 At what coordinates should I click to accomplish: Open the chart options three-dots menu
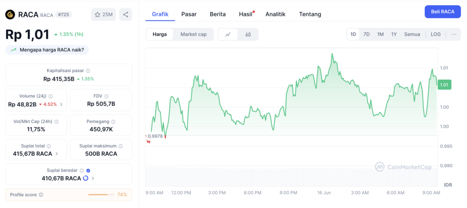coord(454,34)
